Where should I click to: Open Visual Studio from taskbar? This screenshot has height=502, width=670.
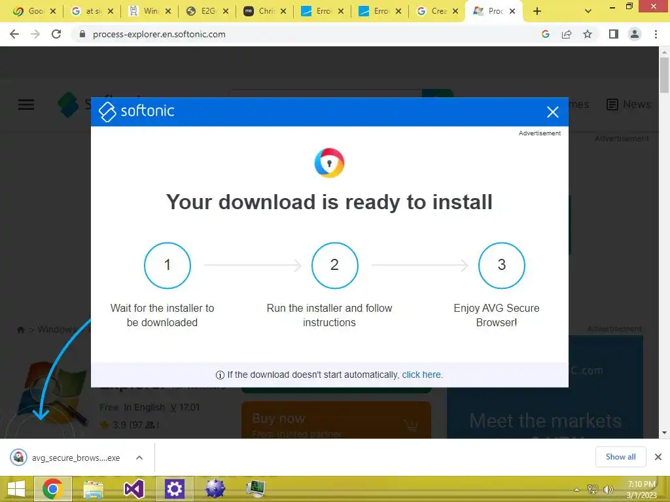click(133, 489)
